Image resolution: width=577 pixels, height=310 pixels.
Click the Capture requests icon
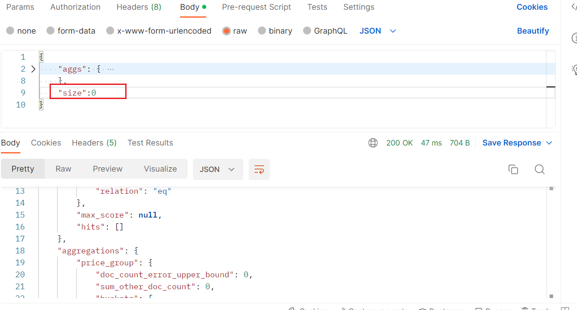(374, 308)
